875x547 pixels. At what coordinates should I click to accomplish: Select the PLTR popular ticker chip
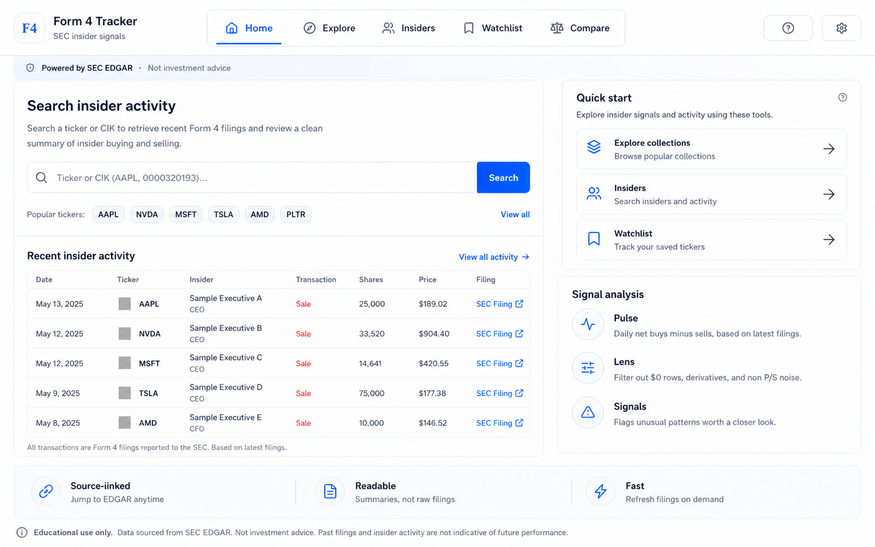click(296, 214)
